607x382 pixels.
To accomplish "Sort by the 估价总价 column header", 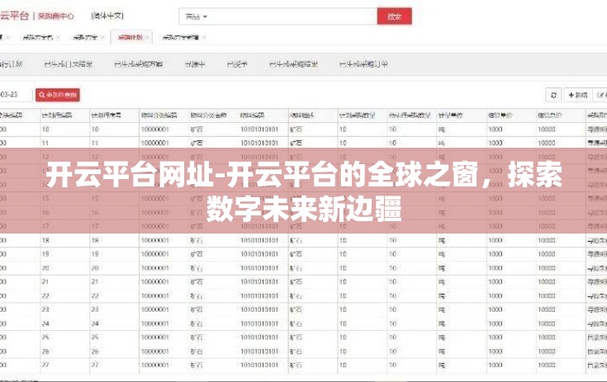I will pos(550,116).
